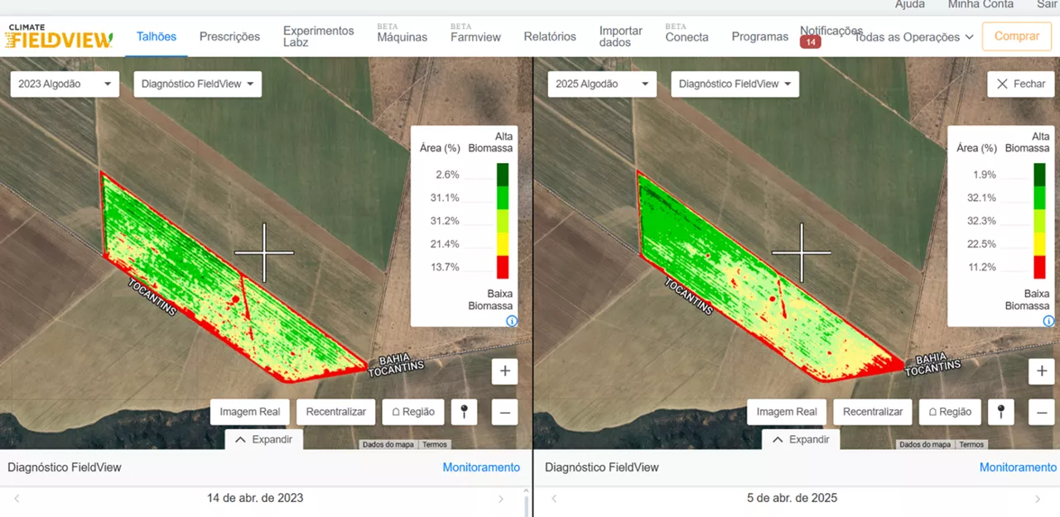Zoom out on the left map
This screenshot has width=1060, height=517.
[x=504, y=412]
